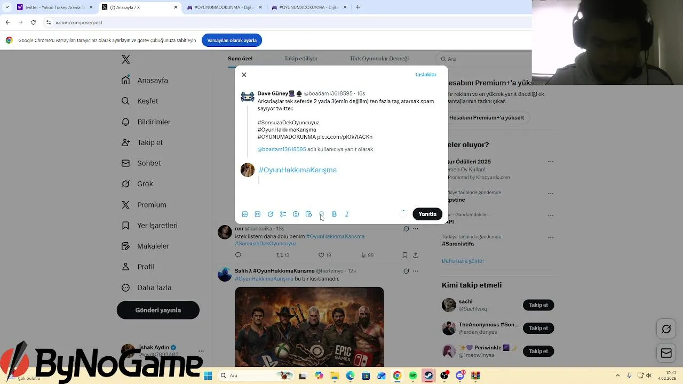This screenshot has height=384, width=683.
Task: Open Makaleler articles
Action: point(145,246)
